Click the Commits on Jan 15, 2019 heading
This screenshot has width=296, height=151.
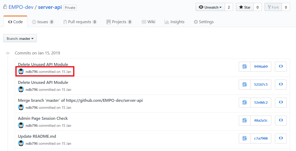coord(37,53)
